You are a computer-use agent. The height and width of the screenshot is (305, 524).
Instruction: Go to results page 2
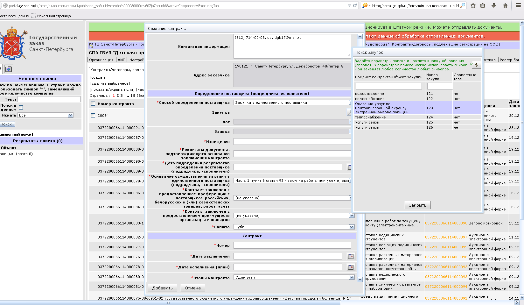[x=118, y=96]
